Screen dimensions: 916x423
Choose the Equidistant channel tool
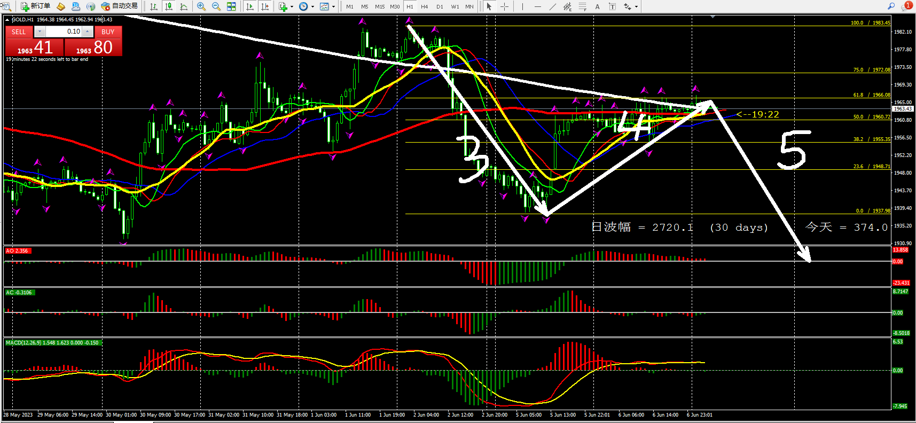[567, 6]
